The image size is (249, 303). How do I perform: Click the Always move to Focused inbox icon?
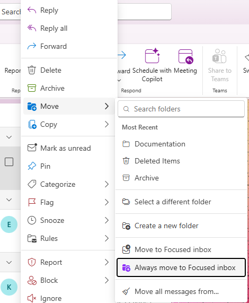click(126, 268)
